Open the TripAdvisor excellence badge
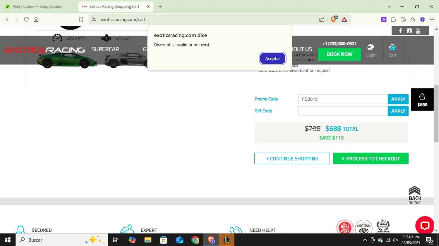The height and width of the screenshot is (246, 439). [x=364, y=227]
